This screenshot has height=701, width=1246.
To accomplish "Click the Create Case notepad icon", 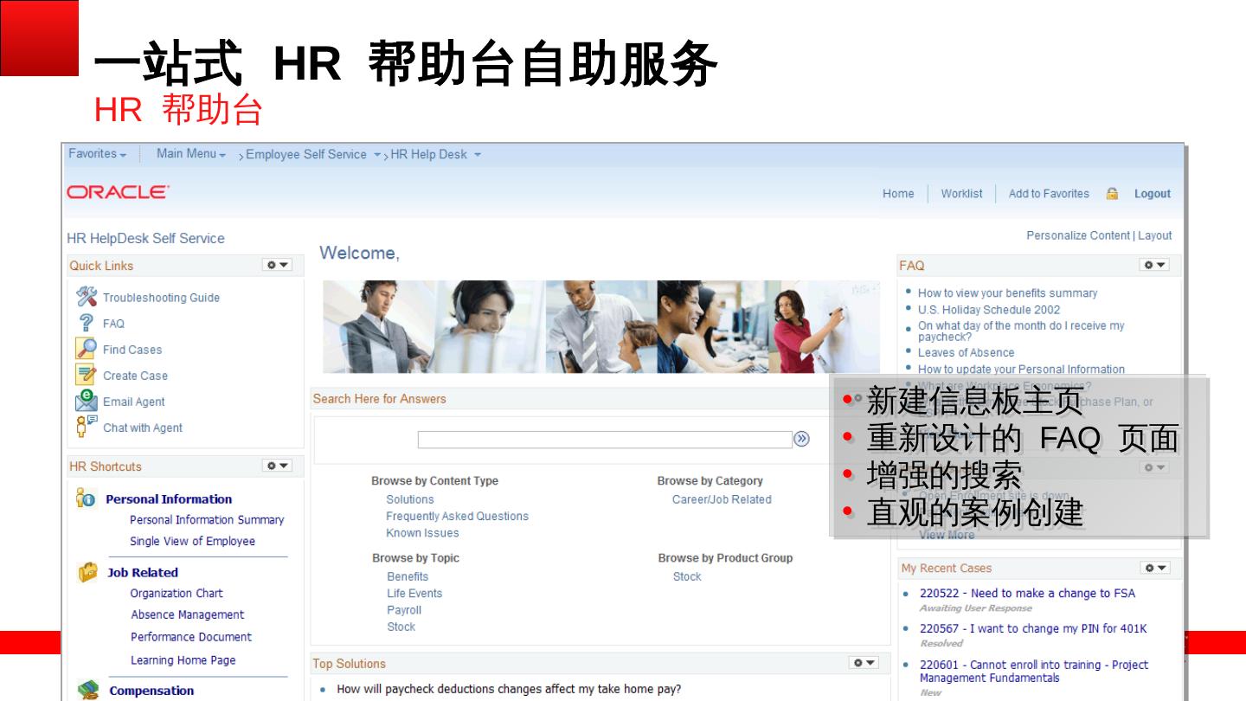I will point(87,375).
